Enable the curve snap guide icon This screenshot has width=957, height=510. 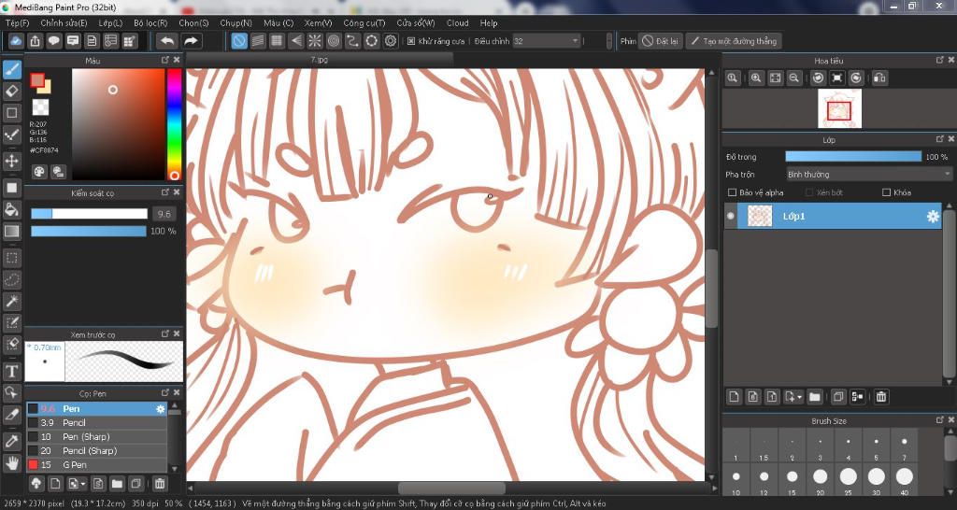(352, 41)
